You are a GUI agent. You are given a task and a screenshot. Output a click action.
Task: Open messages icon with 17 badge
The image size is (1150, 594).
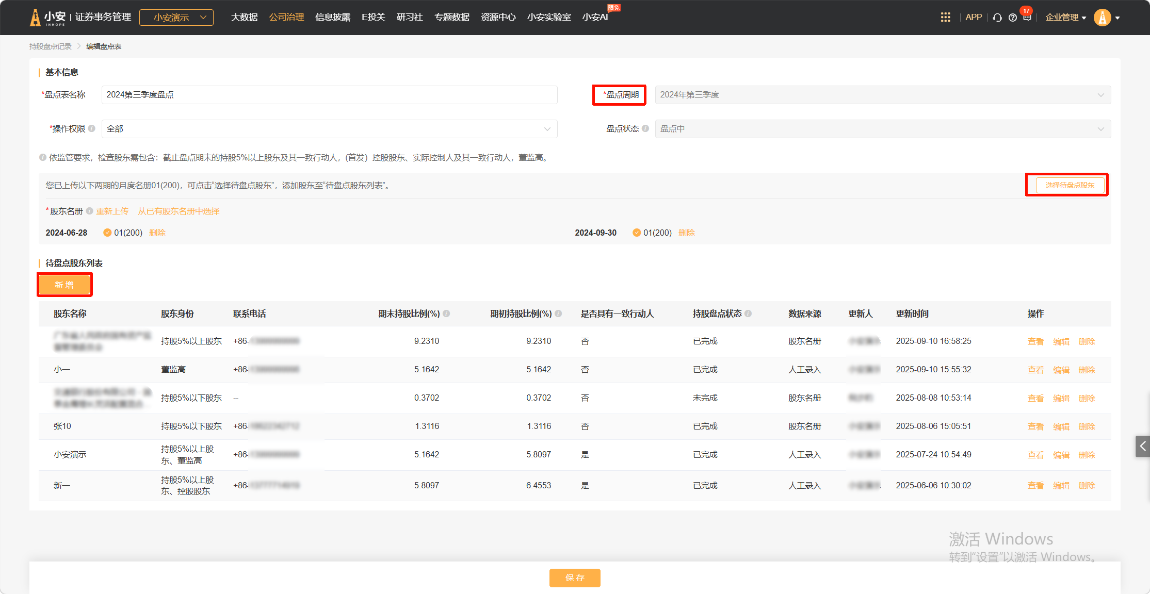pos(1027,17)
